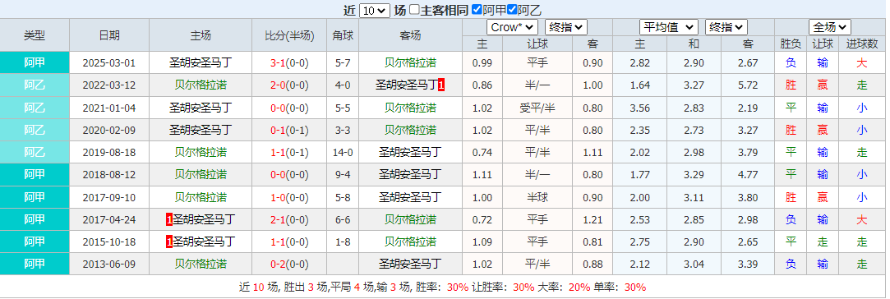
Task: Open the 平均值 dropdown
Action: pyautogui.click(x=669, y=27)
